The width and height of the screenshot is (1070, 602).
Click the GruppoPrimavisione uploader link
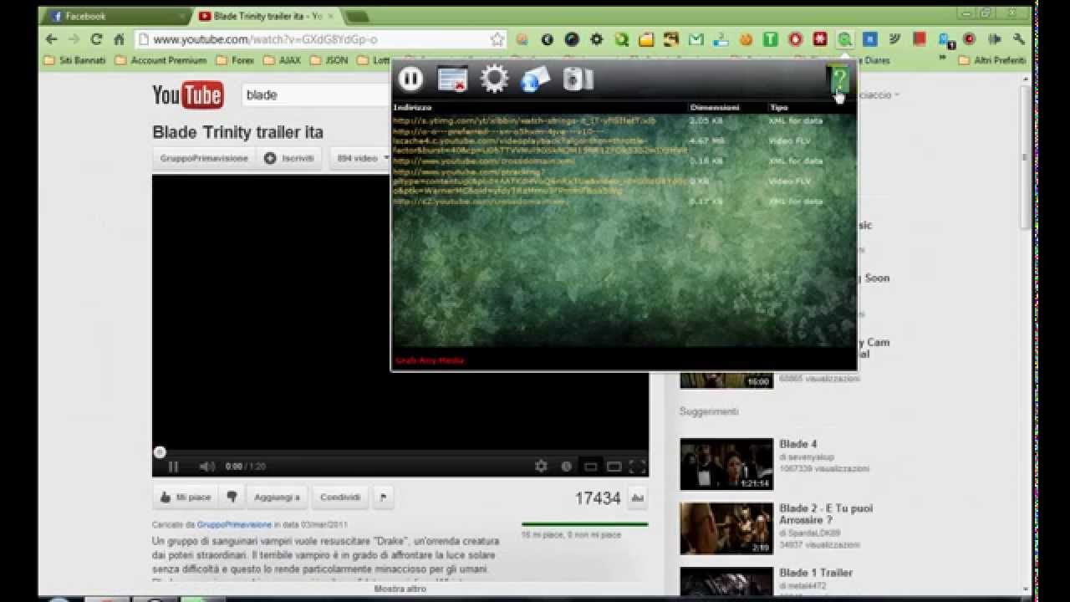coord(234,524)
